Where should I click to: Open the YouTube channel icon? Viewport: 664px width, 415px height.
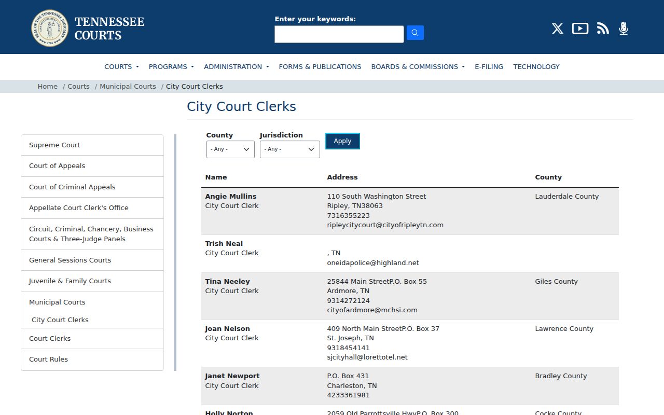pyautogui.click(x=580, y=29)
